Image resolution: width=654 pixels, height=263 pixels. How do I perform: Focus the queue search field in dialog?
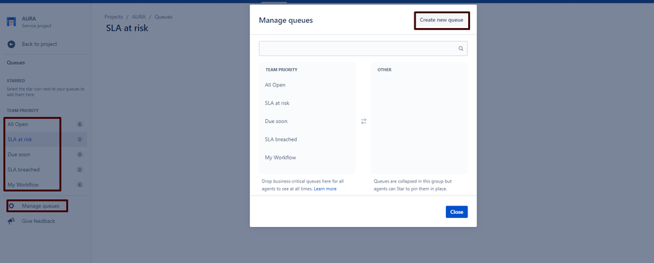click(x=363, y=48)
